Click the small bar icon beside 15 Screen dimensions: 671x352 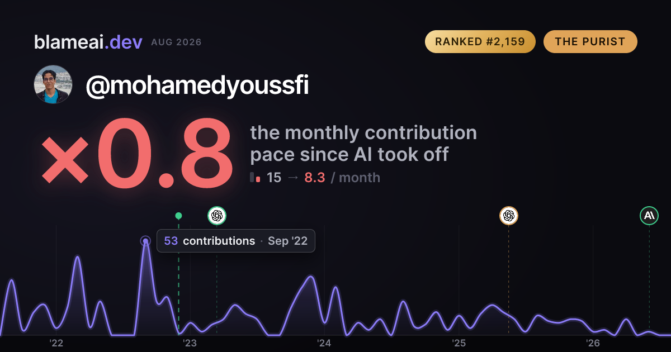point(256,178)
